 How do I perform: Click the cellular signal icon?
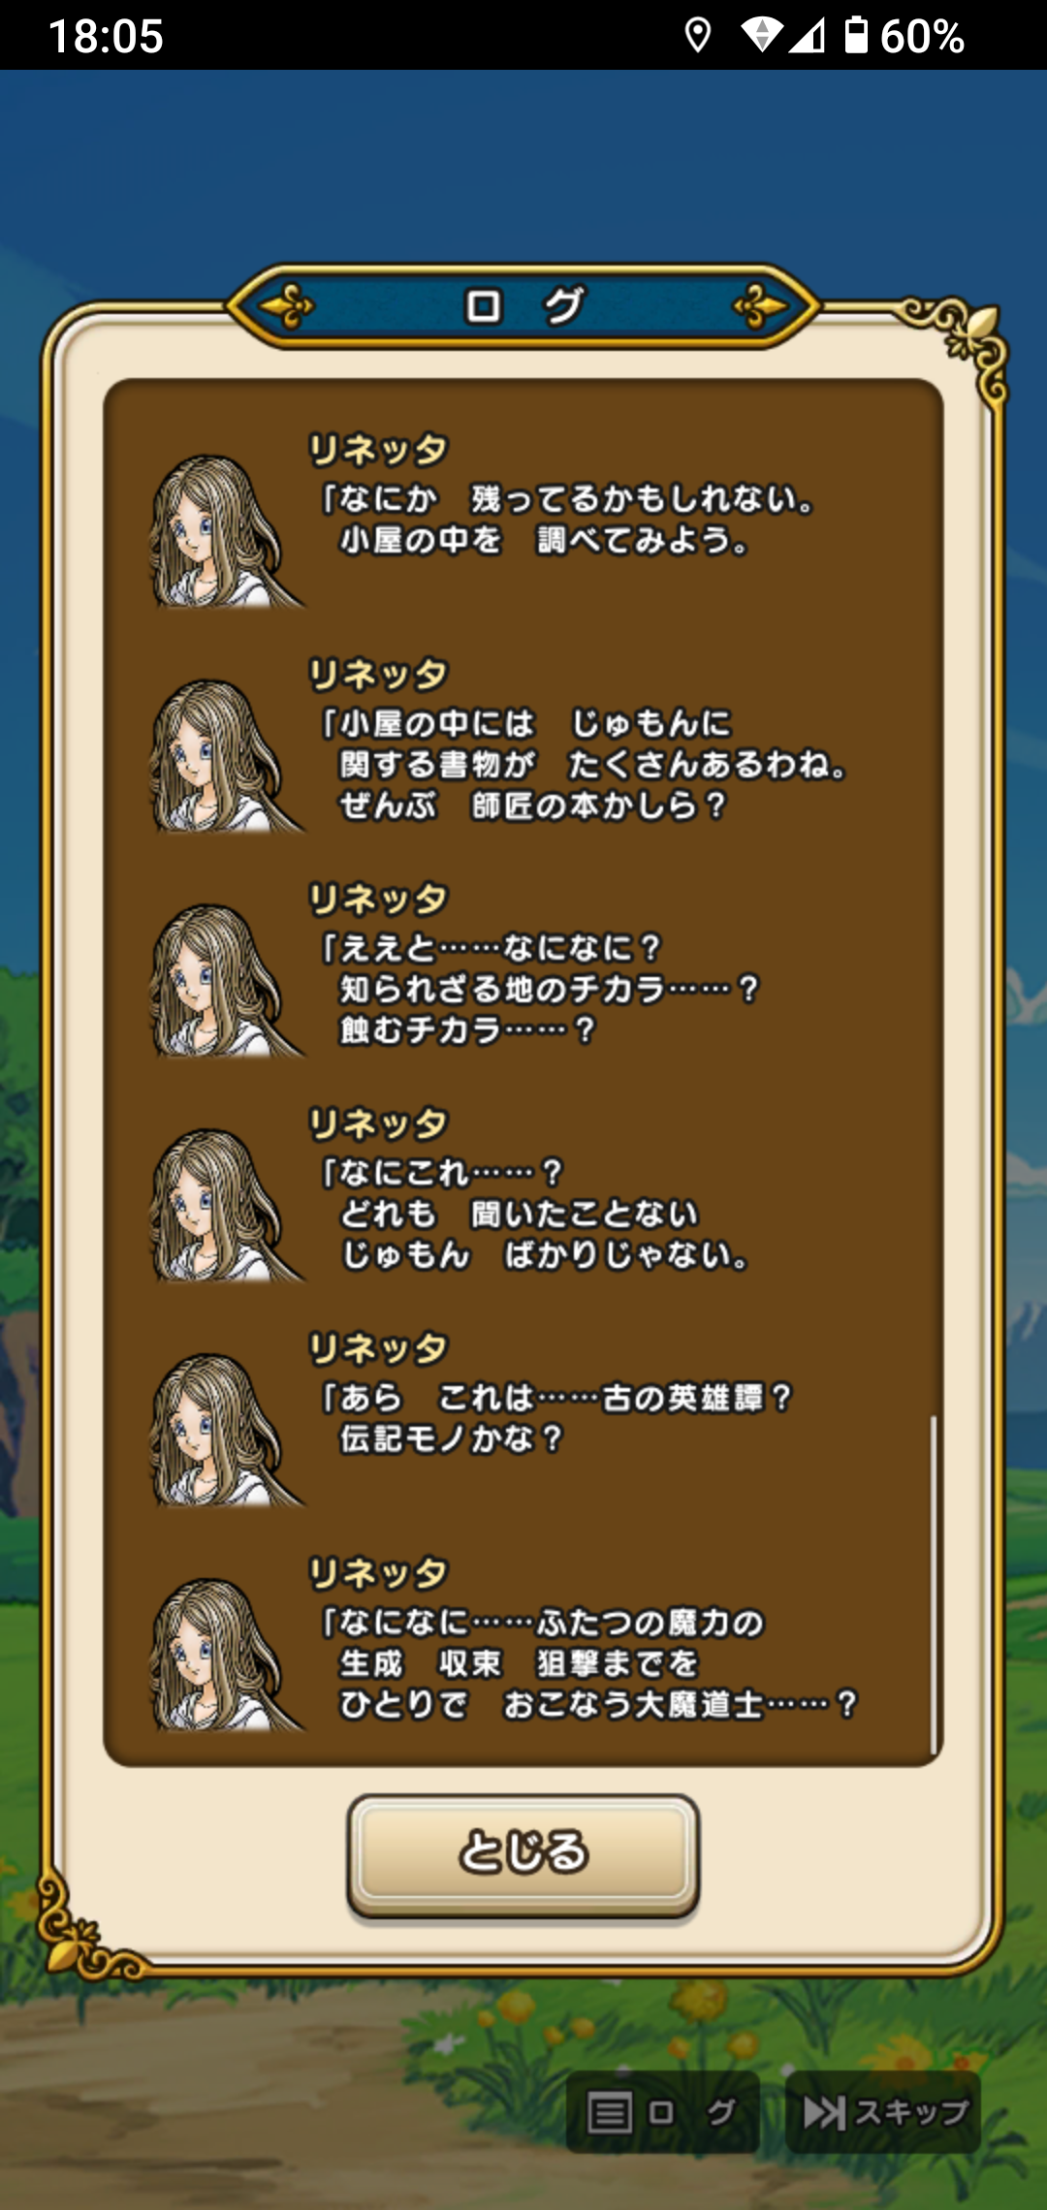point(807,36)
